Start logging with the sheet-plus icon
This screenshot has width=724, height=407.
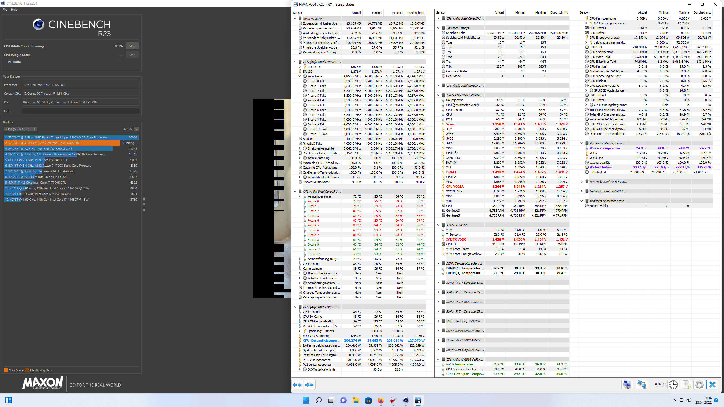[x=686, y=385]
